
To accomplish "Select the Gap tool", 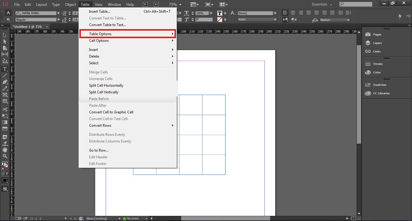I will pos(5,54).
